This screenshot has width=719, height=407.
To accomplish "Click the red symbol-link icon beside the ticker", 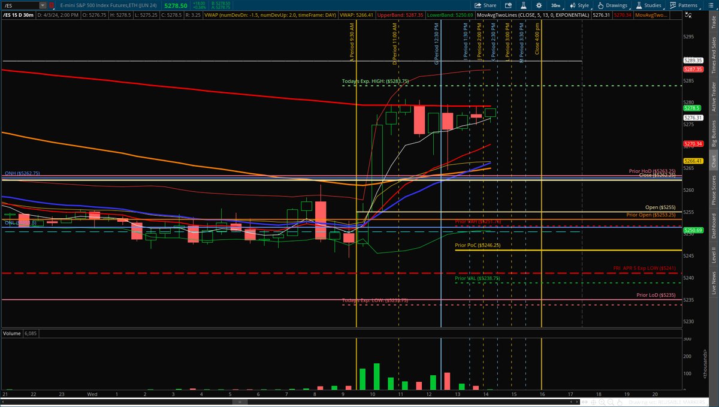I will coord(52,5).
